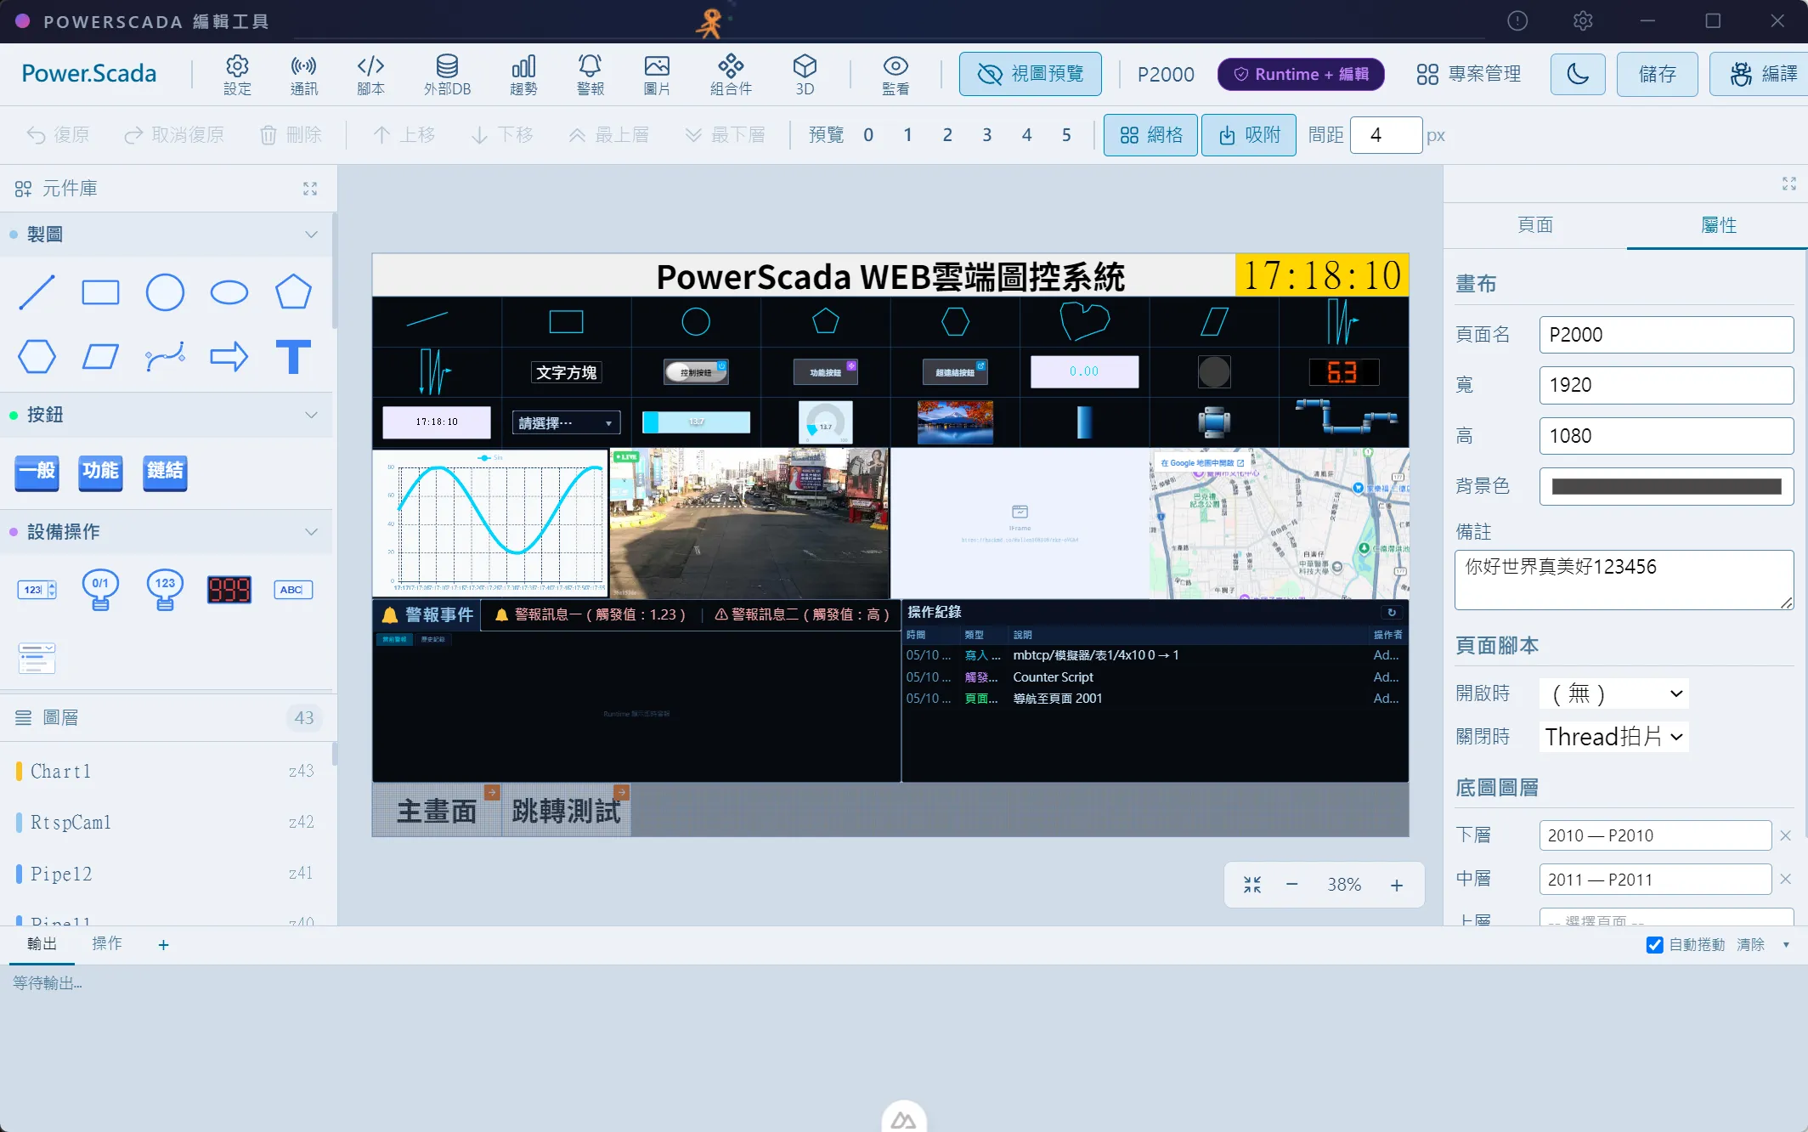The width and height of the screenshot is (1808, 1132).
Task: Add a new bottom panel tab
Action: pos(163,945)
